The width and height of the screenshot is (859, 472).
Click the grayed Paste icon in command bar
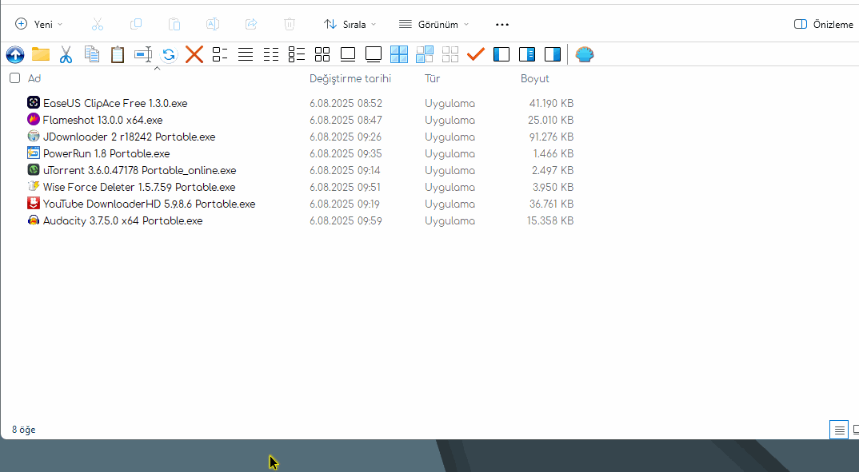174,24
